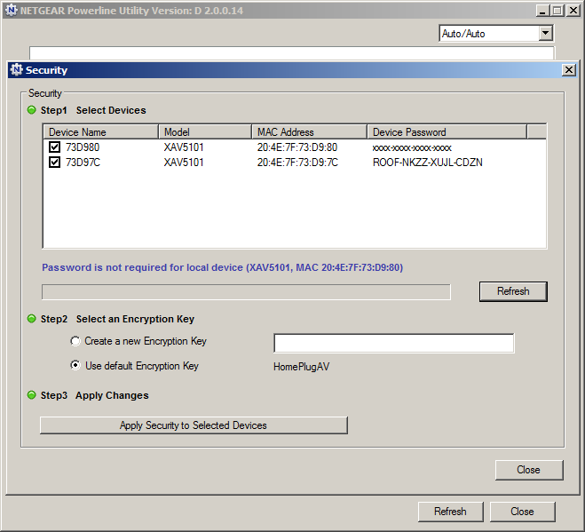
Task: Click the NETGEAR logo icon in Security titlebar
Action: click(16, 70)
